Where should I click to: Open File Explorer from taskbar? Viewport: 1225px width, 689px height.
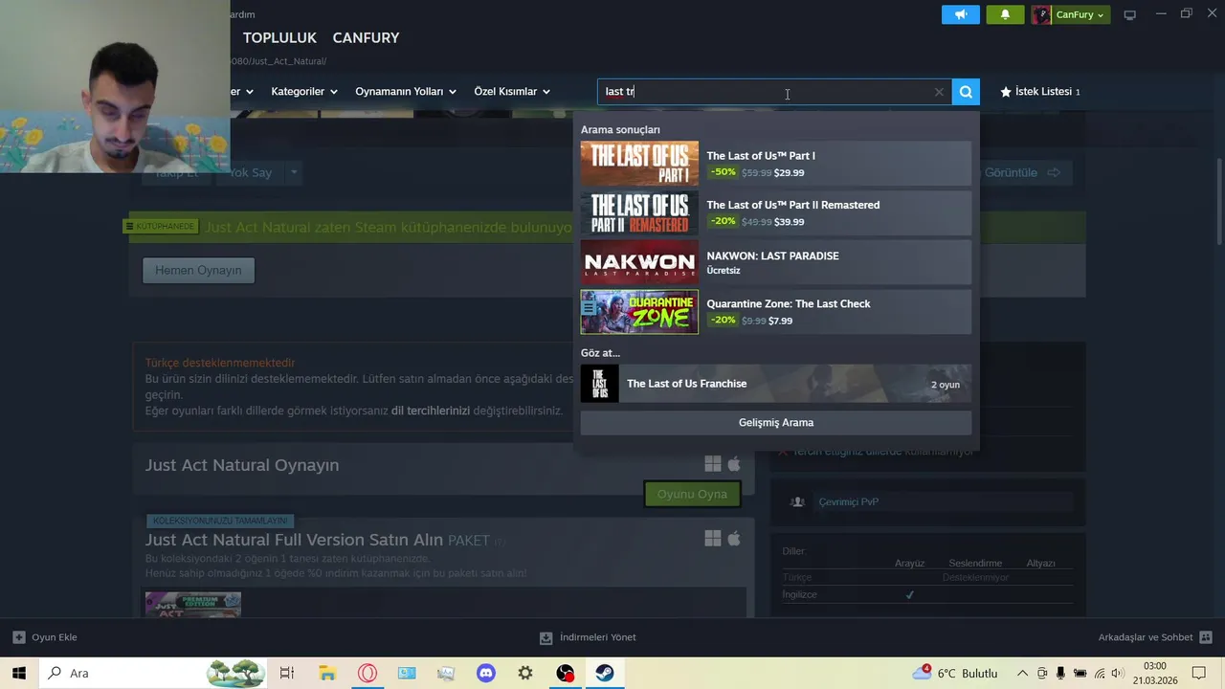click(x=327, y=673)
